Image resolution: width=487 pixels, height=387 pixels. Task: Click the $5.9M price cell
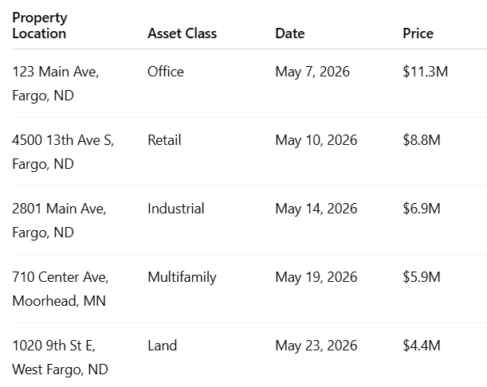click(x=422, y=277)
